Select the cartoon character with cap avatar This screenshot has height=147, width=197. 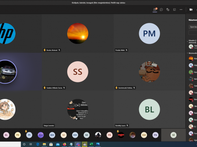[149, 72]
